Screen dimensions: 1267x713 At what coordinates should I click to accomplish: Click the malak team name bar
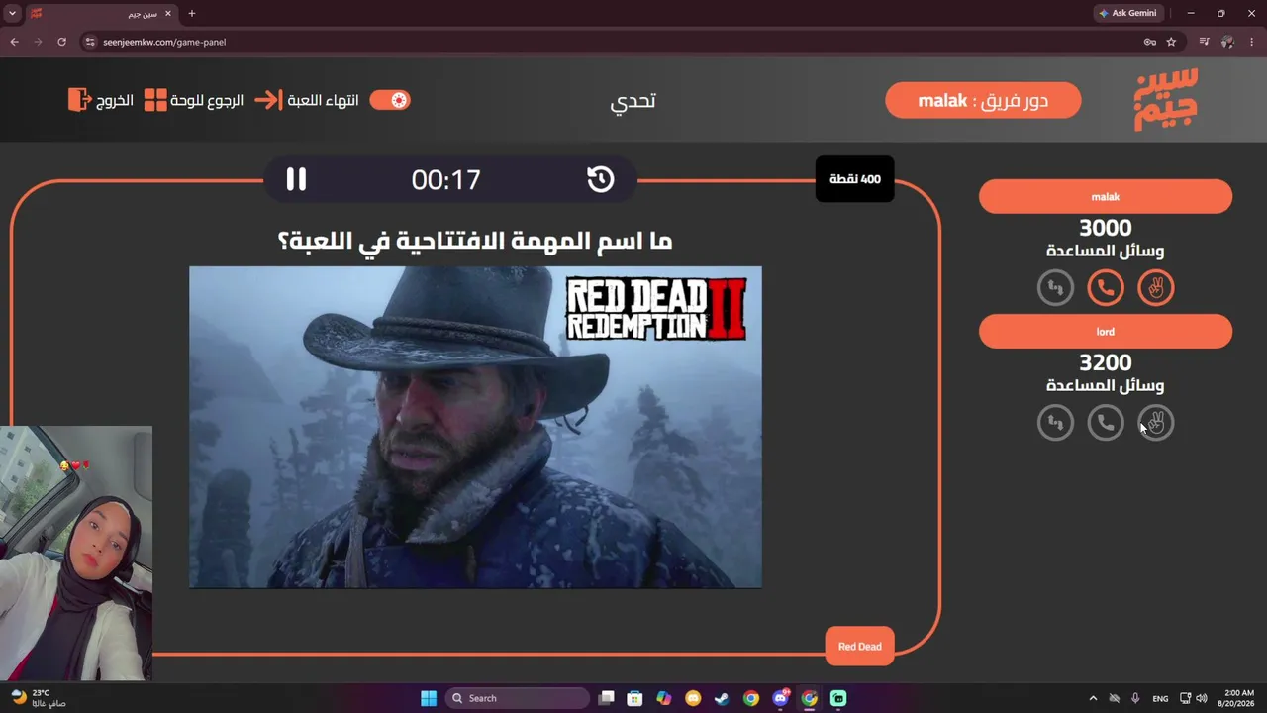coord(1106,197)
